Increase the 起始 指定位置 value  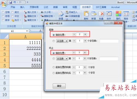tap(85, 34)
